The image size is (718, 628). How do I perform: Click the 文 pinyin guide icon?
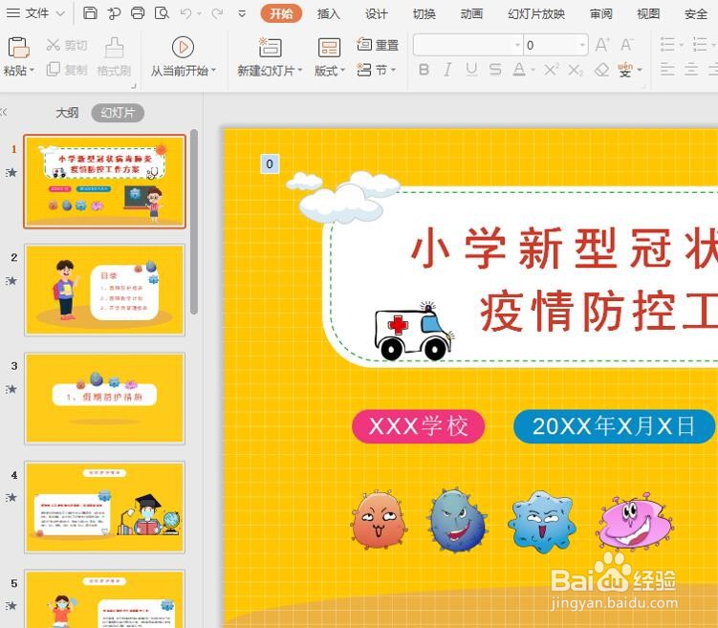click(x=625, y=70)
